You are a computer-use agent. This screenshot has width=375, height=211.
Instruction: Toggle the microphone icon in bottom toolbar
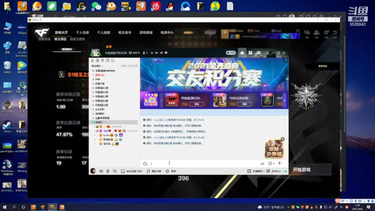pyautogui.click(x=108, y=171)
